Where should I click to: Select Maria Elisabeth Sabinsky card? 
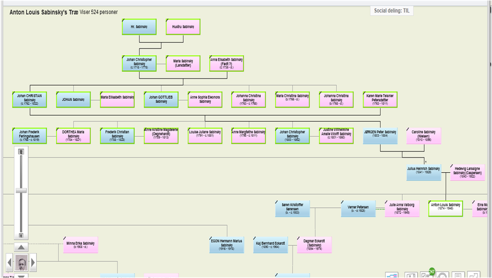coord(118,99)
